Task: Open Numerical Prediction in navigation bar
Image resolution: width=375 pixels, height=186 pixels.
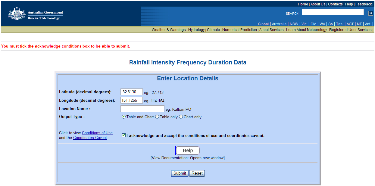Action: pos(239,30)
